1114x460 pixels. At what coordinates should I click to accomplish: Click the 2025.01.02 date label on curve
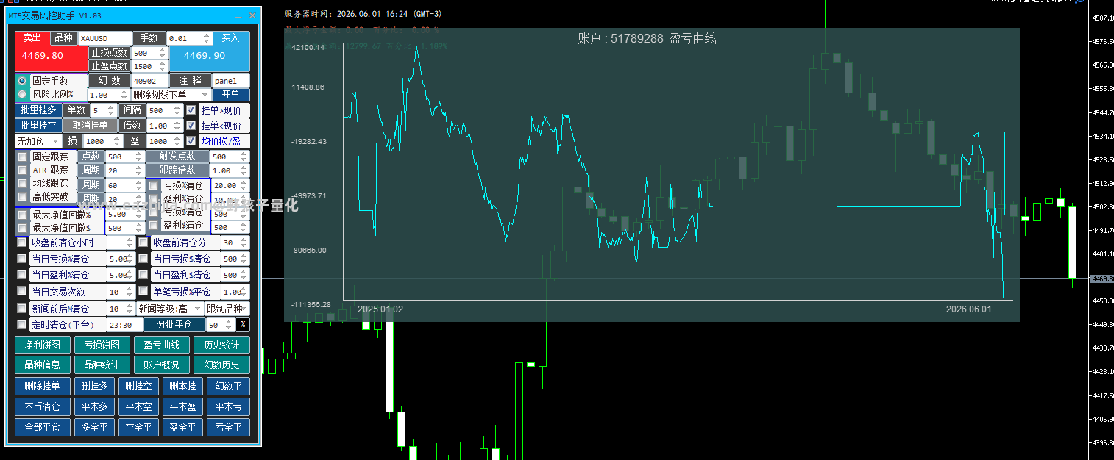(x=380, y=309)
